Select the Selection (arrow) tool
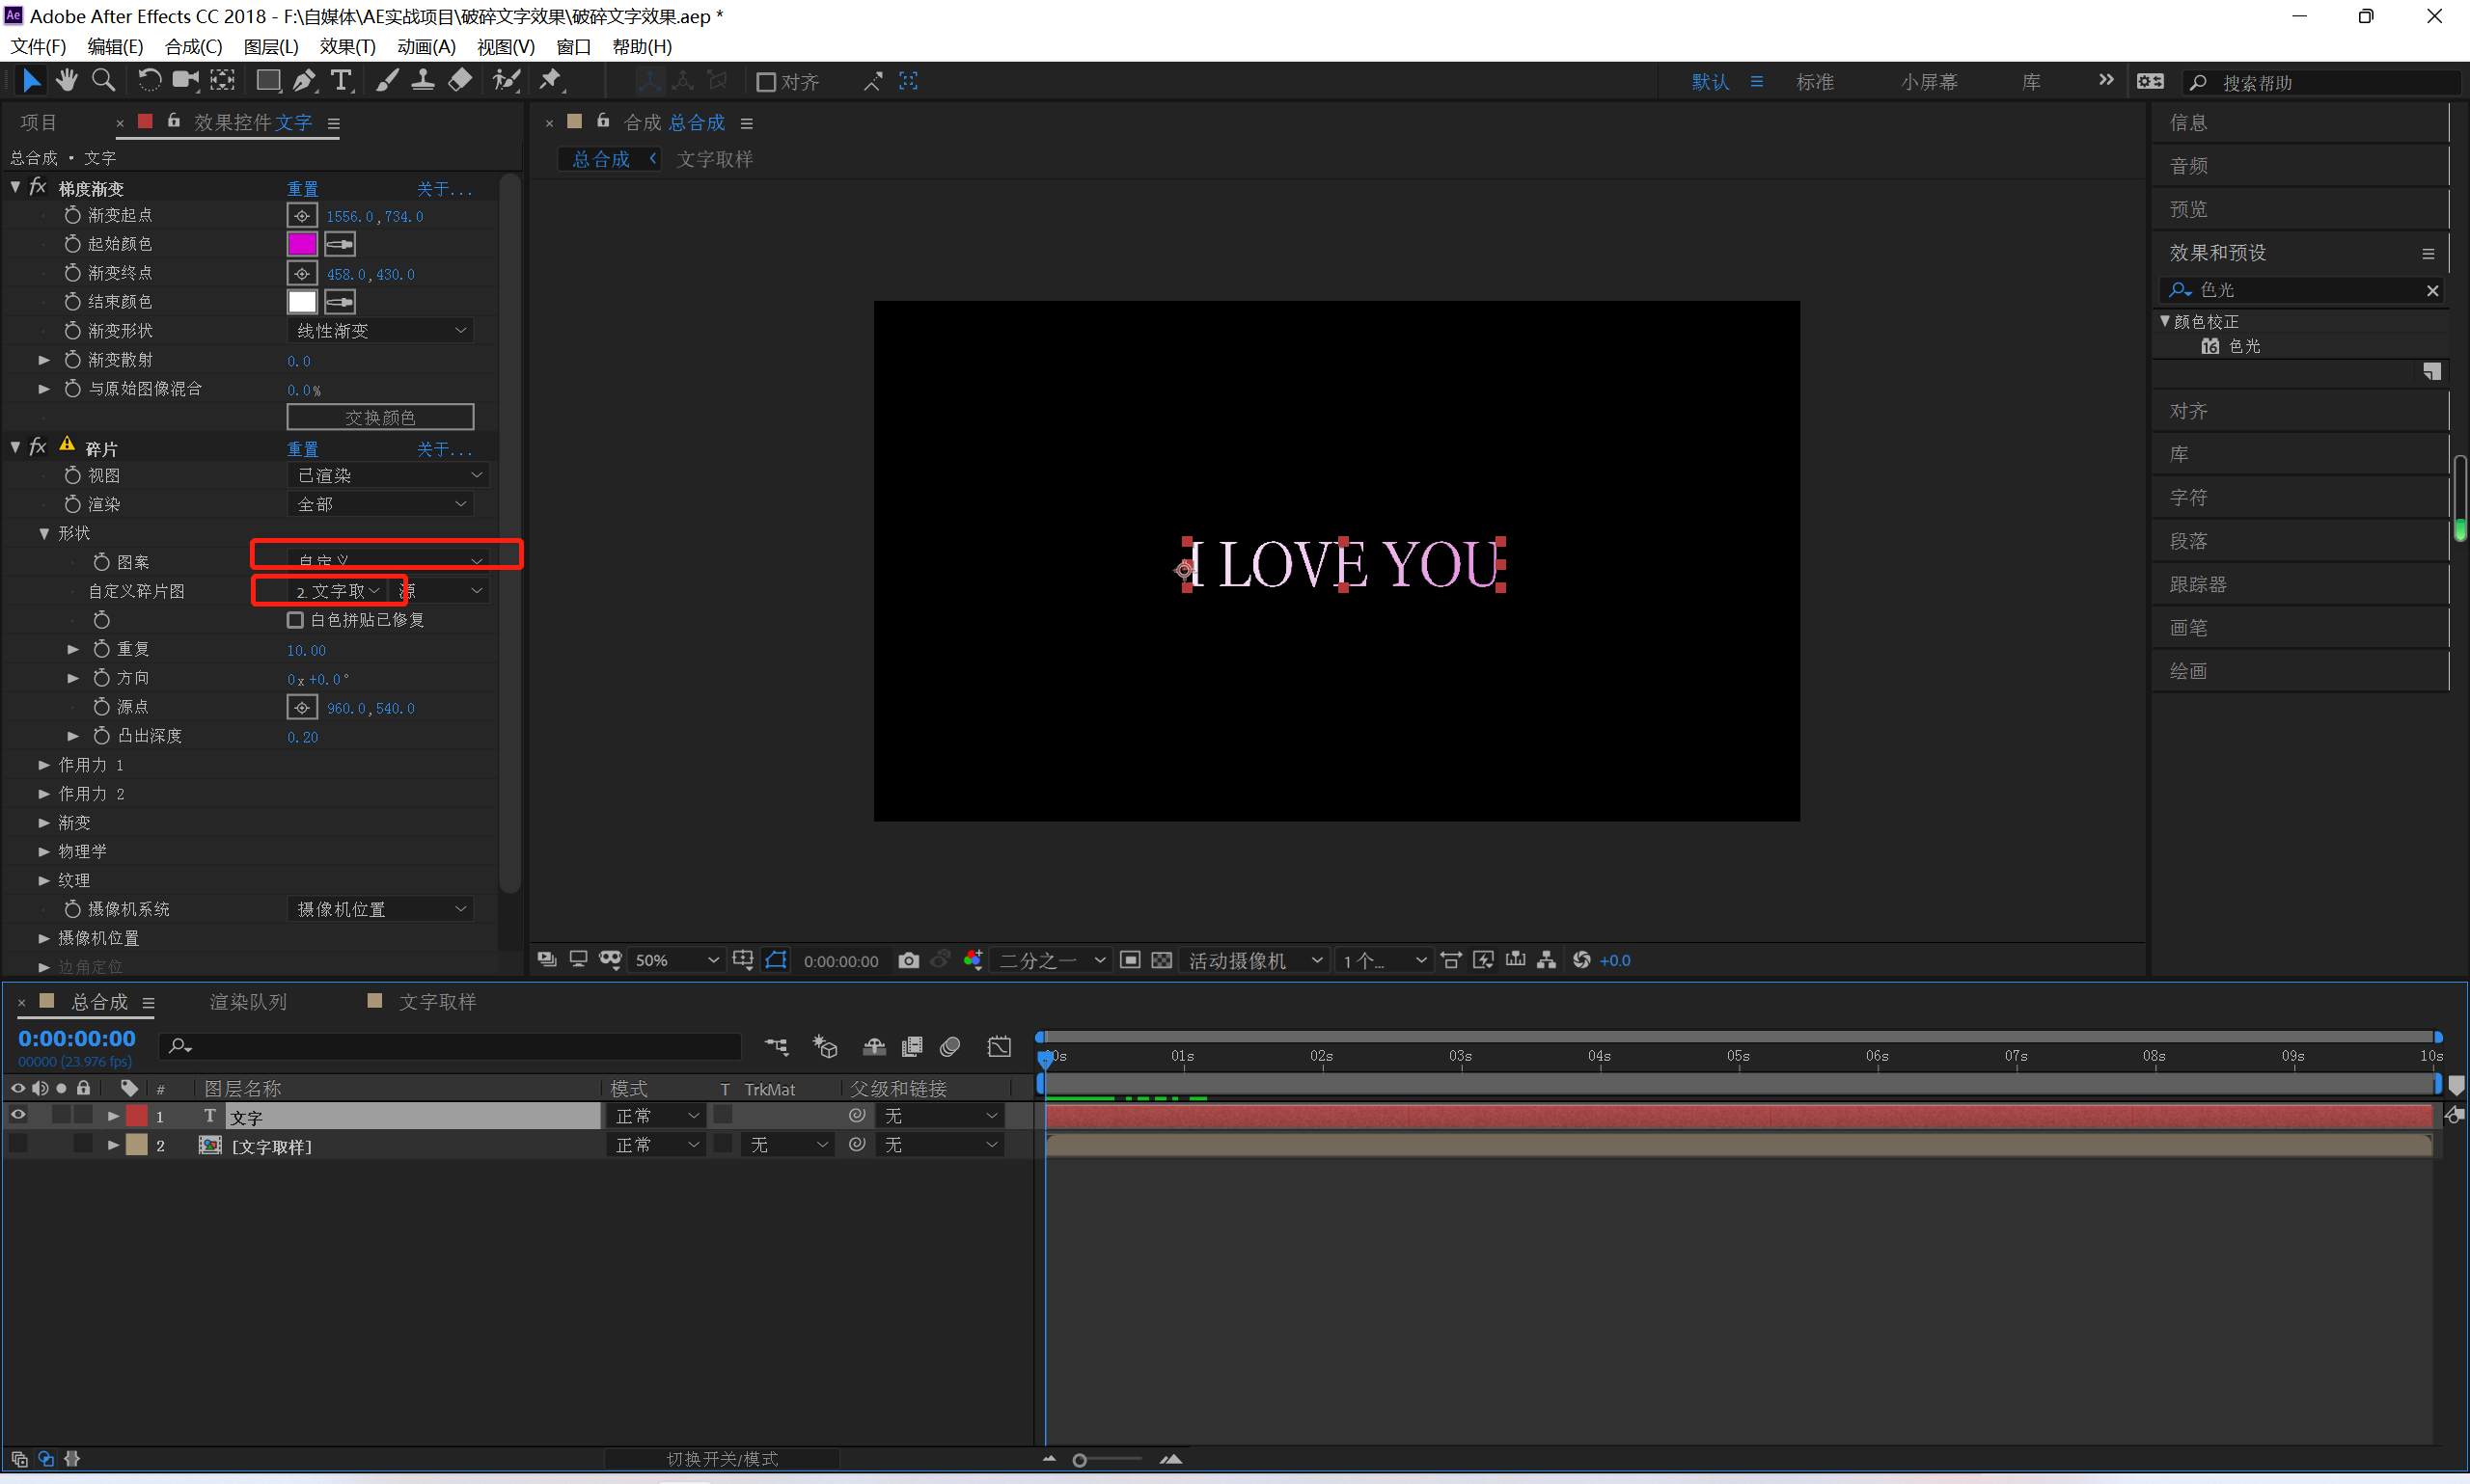The width and height of the screenshot is (2470, 1484). point(31,80)
